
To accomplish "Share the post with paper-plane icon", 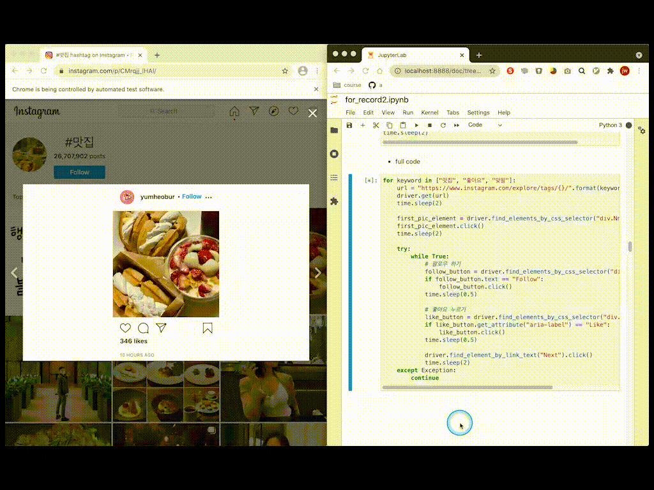I will coord(162,328).
